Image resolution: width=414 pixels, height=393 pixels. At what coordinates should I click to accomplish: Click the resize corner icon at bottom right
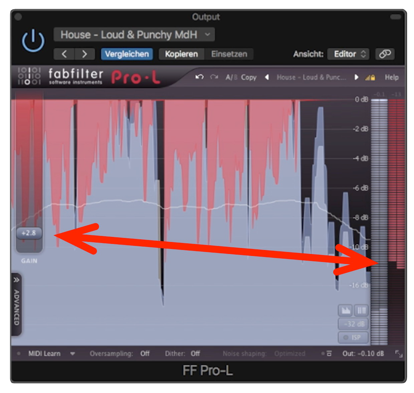399,353
